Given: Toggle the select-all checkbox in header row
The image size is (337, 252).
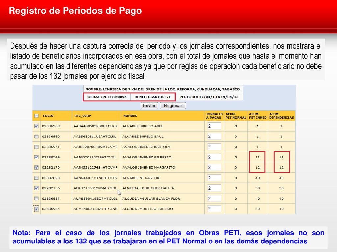Looking at the screenshot, I should 36,116.
